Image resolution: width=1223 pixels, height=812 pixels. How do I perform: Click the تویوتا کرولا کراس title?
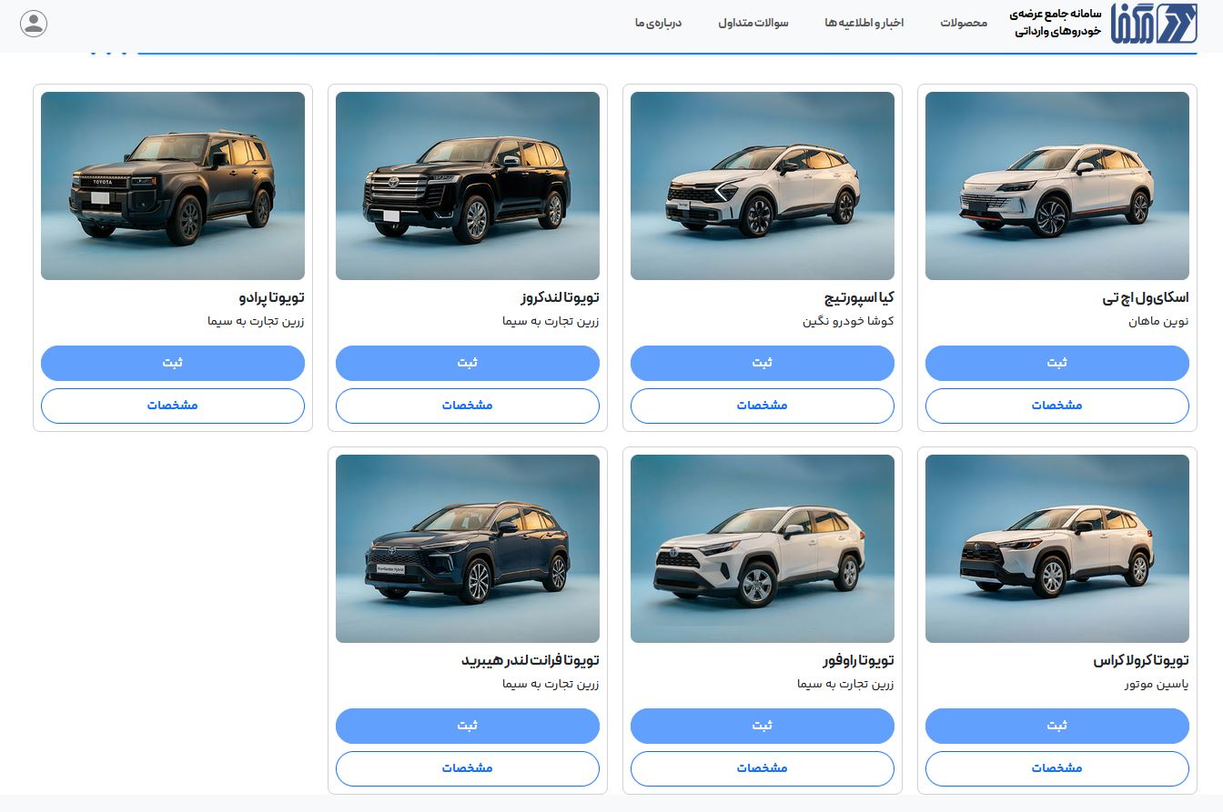pos(1140,661)
